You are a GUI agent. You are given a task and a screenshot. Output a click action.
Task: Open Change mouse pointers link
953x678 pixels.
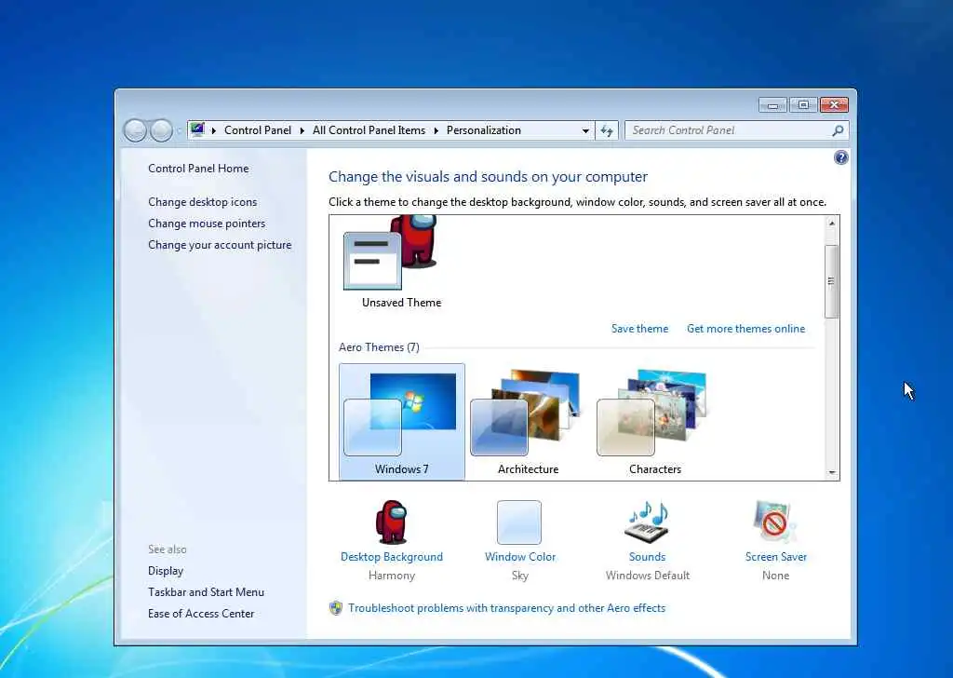coord(207,224)
